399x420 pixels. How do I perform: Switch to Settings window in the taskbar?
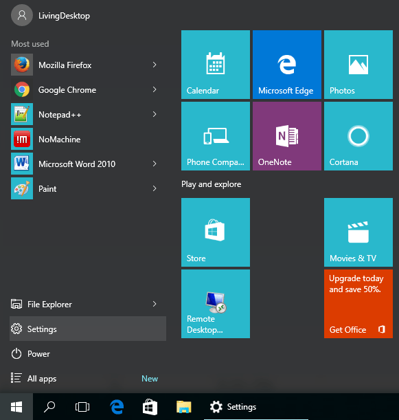coord(256,407)
